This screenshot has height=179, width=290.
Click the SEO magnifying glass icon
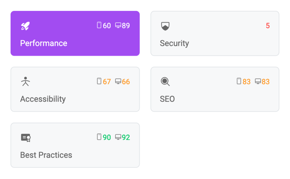click(165, 81)
